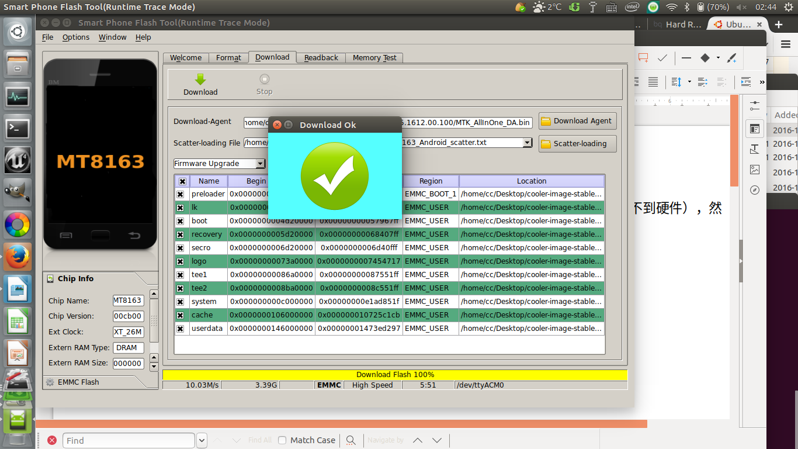This screenshot has width=798, height=449.
Task: Open LibreOffice Calc from the launcher
Action: point(18,320)
